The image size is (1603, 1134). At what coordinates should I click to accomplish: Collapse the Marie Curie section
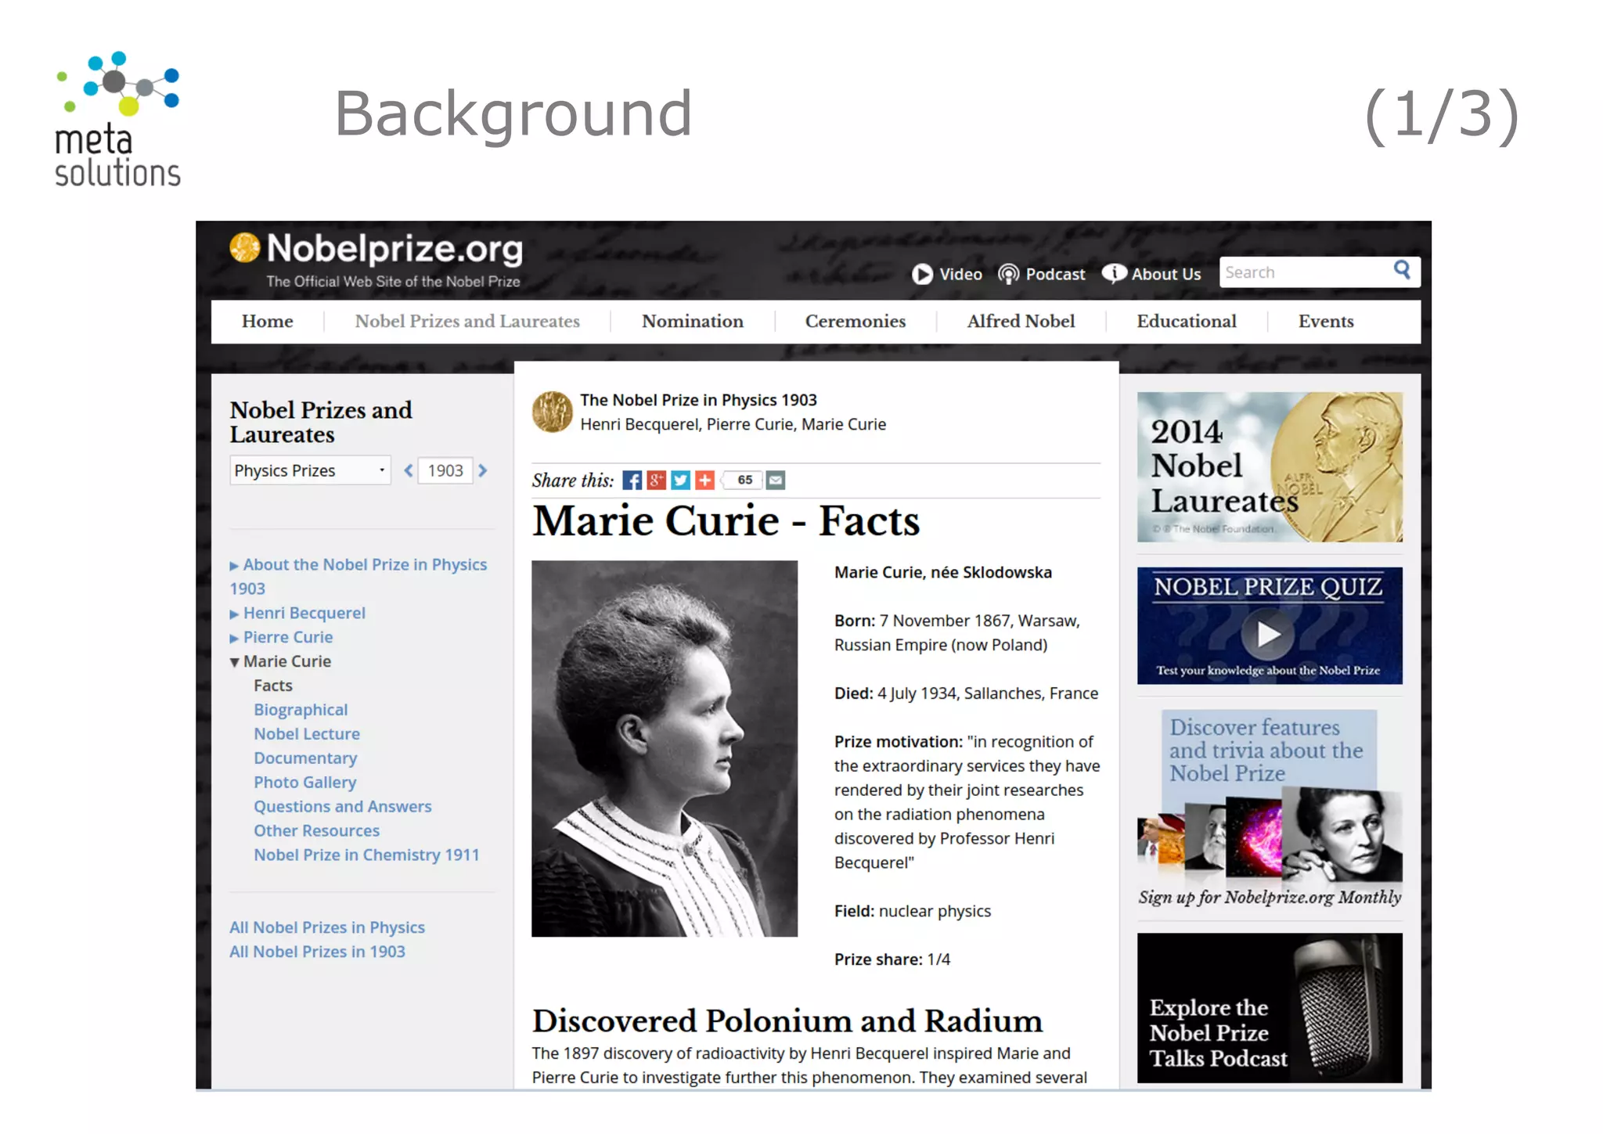234,662
